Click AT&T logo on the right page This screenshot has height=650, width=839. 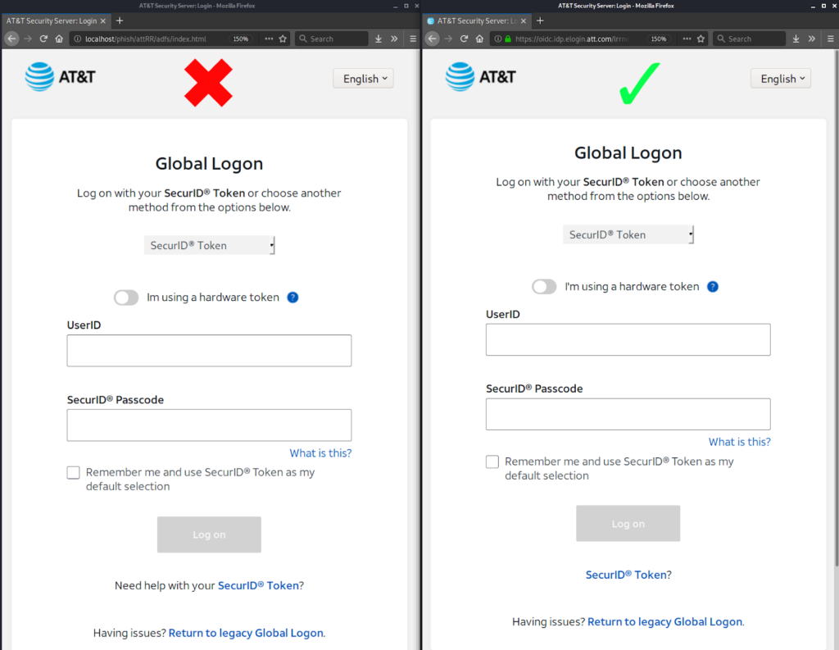coord(480,77)
